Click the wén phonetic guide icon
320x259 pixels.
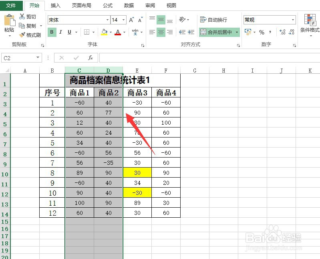click(x=135, y=32)
